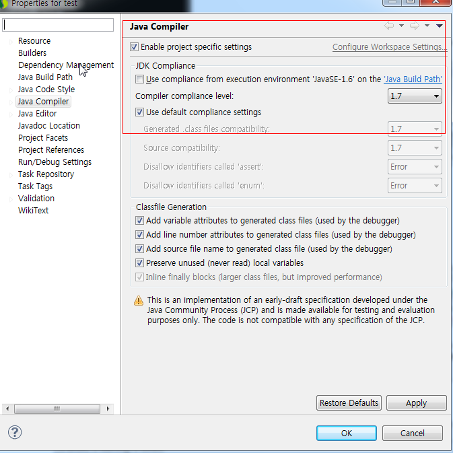Viewport: 453px width, 453px height.
Task: Toggle Add line number attributes checkbox
Action: click(140, 235)
